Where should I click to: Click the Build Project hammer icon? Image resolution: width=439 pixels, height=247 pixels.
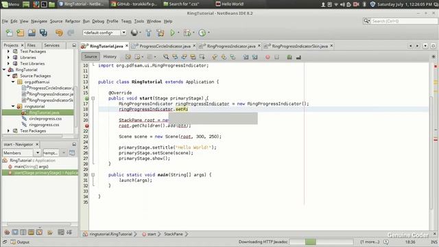[x=148, y=33]
